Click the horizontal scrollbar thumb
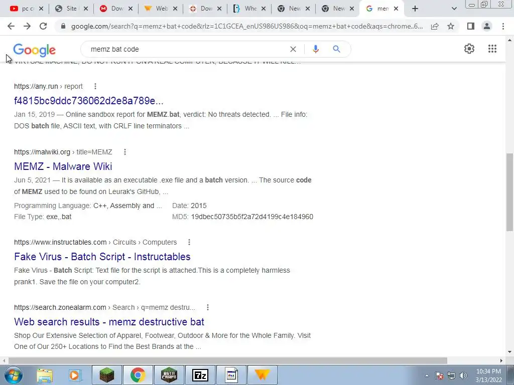Image resolution: width=514 pixels, height=385 pixels. click(228, 360)
